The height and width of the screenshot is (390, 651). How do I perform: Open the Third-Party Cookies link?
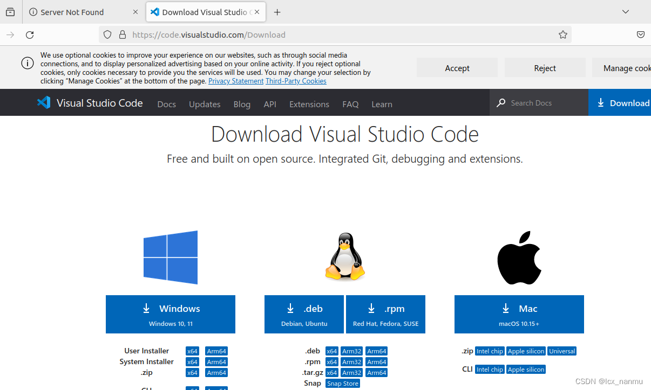(296, 81)
